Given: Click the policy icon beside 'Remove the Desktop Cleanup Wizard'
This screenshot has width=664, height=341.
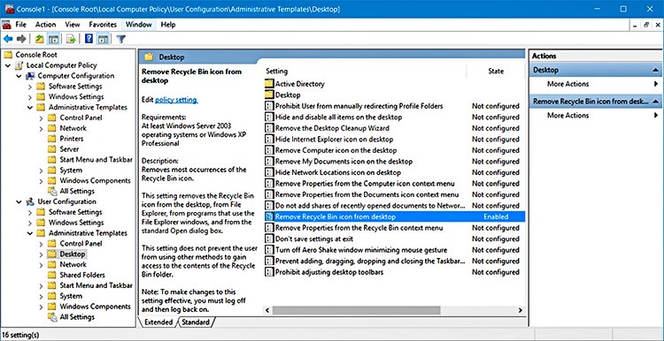Looking at the screenshot, I should coord(269,128).
